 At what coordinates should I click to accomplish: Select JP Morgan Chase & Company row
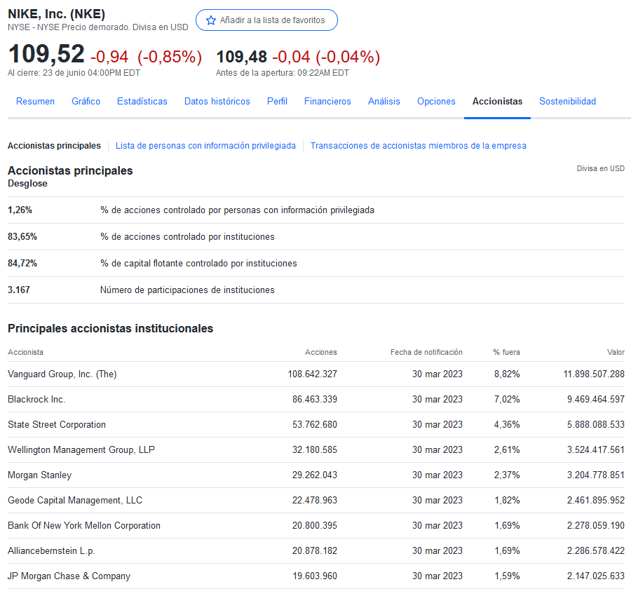(x=316, y=576)
